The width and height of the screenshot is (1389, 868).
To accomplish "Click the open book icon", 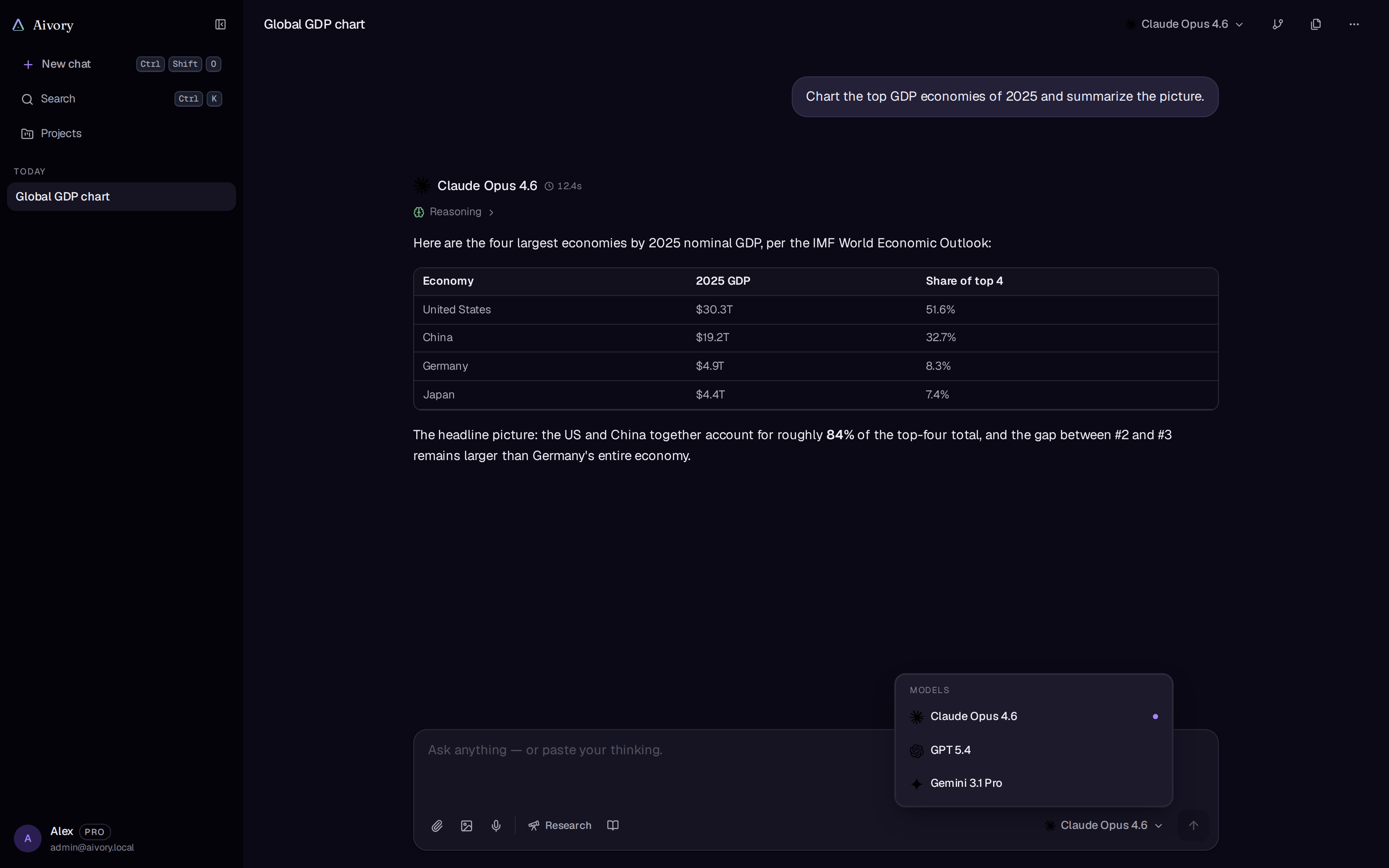I will [x=613, y=825].
